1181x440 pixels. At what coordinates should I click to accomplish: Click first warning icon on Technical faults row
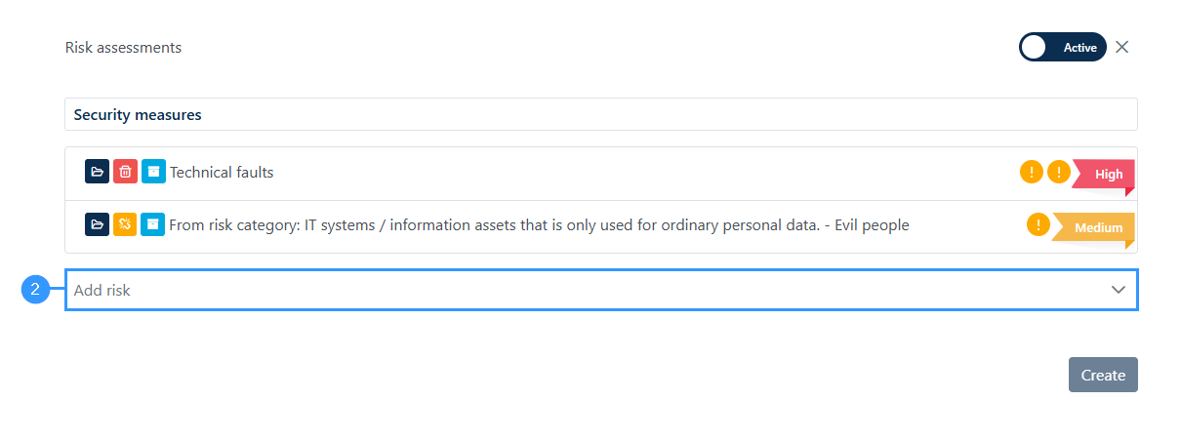point(1031,173)
